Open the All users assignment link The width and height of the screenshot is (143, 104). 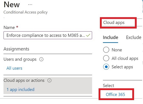point(14,68)
